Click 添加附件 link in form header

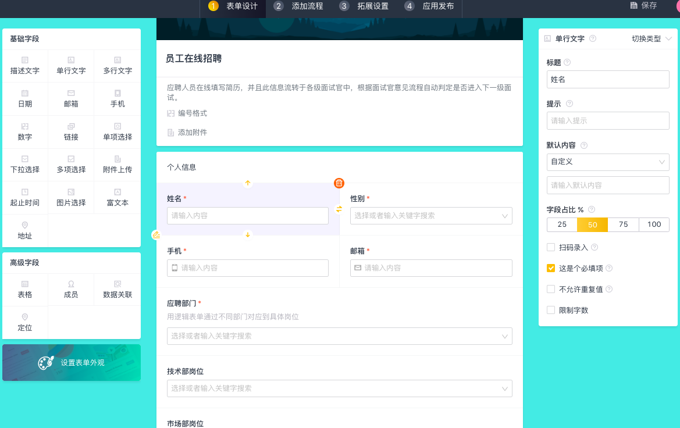(187, 132)
